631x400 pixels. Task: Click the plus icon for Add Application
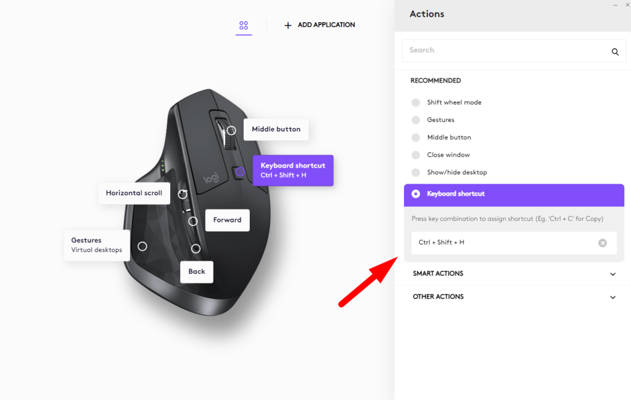[287, 25]
